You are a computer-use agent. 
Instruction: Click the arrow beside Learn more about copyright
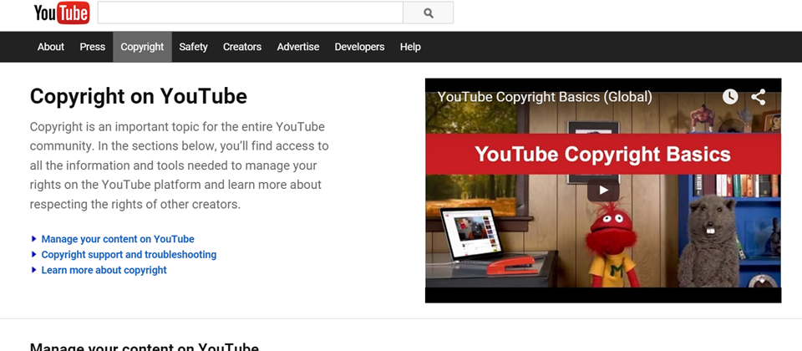34,270
